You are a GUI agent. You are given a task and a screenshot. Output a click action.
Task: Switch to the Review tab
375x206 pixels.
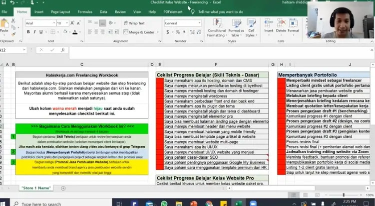point(120,11)
